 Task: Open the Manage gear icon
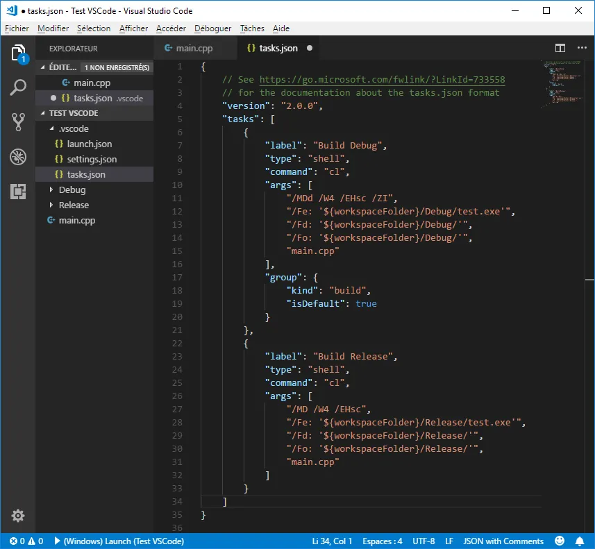pyautogui.click(x=18, y=516)
